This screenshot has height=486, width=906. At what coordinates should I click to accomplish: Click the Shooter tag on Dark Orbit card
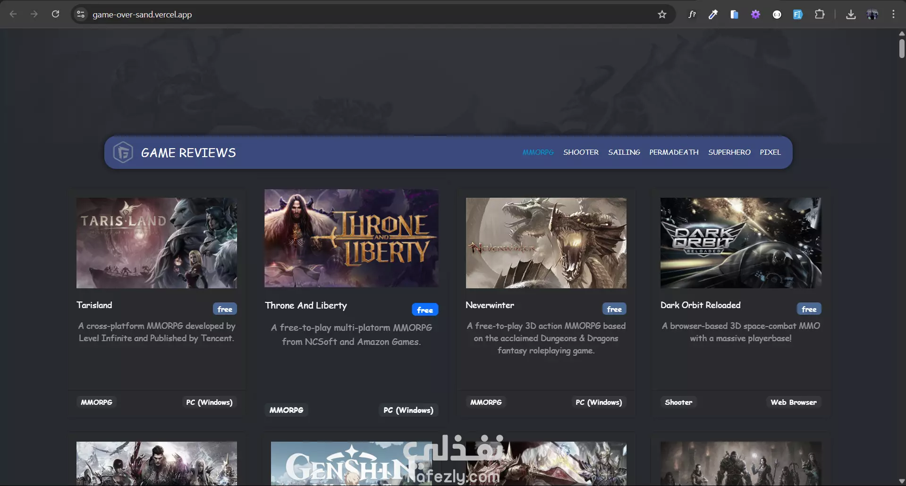pyautogui.click(x=678, y=402)
